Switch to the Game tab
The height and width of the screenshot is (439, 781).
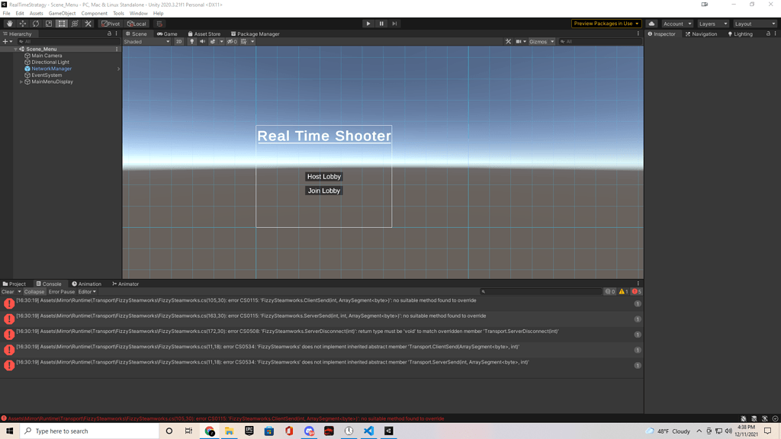pos(166,34)
